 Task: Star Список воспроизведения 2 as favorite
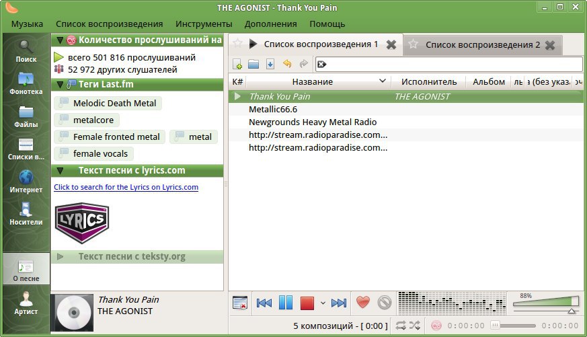pyautogui.click(x=413, y=44)
